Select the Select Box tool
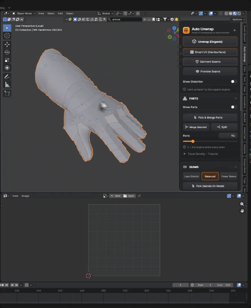This screenshot has width=251, height=308. 7,28
